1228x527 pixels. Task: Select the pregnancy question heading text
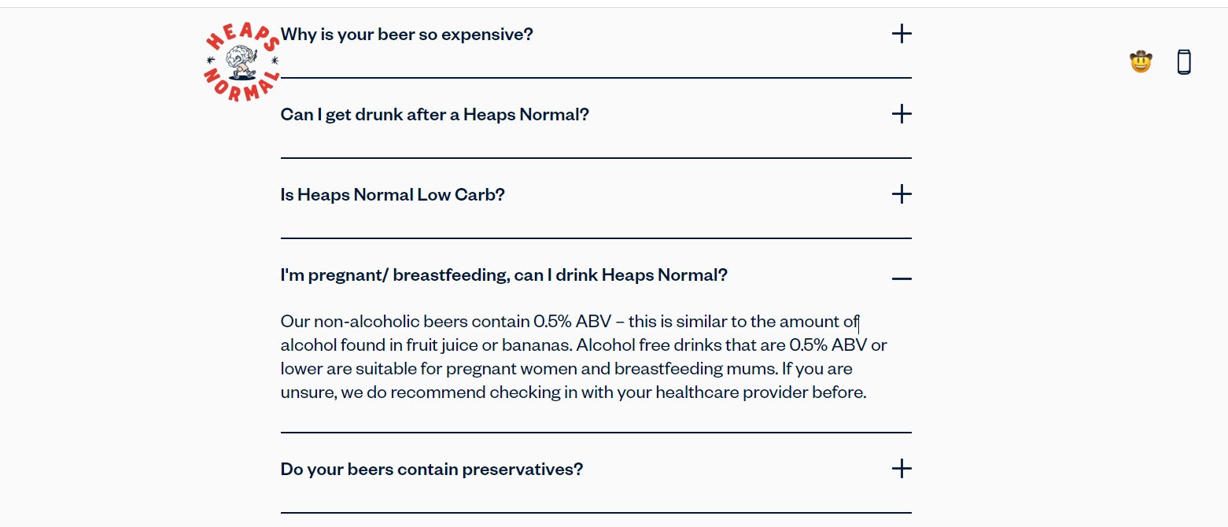(504, 275)
